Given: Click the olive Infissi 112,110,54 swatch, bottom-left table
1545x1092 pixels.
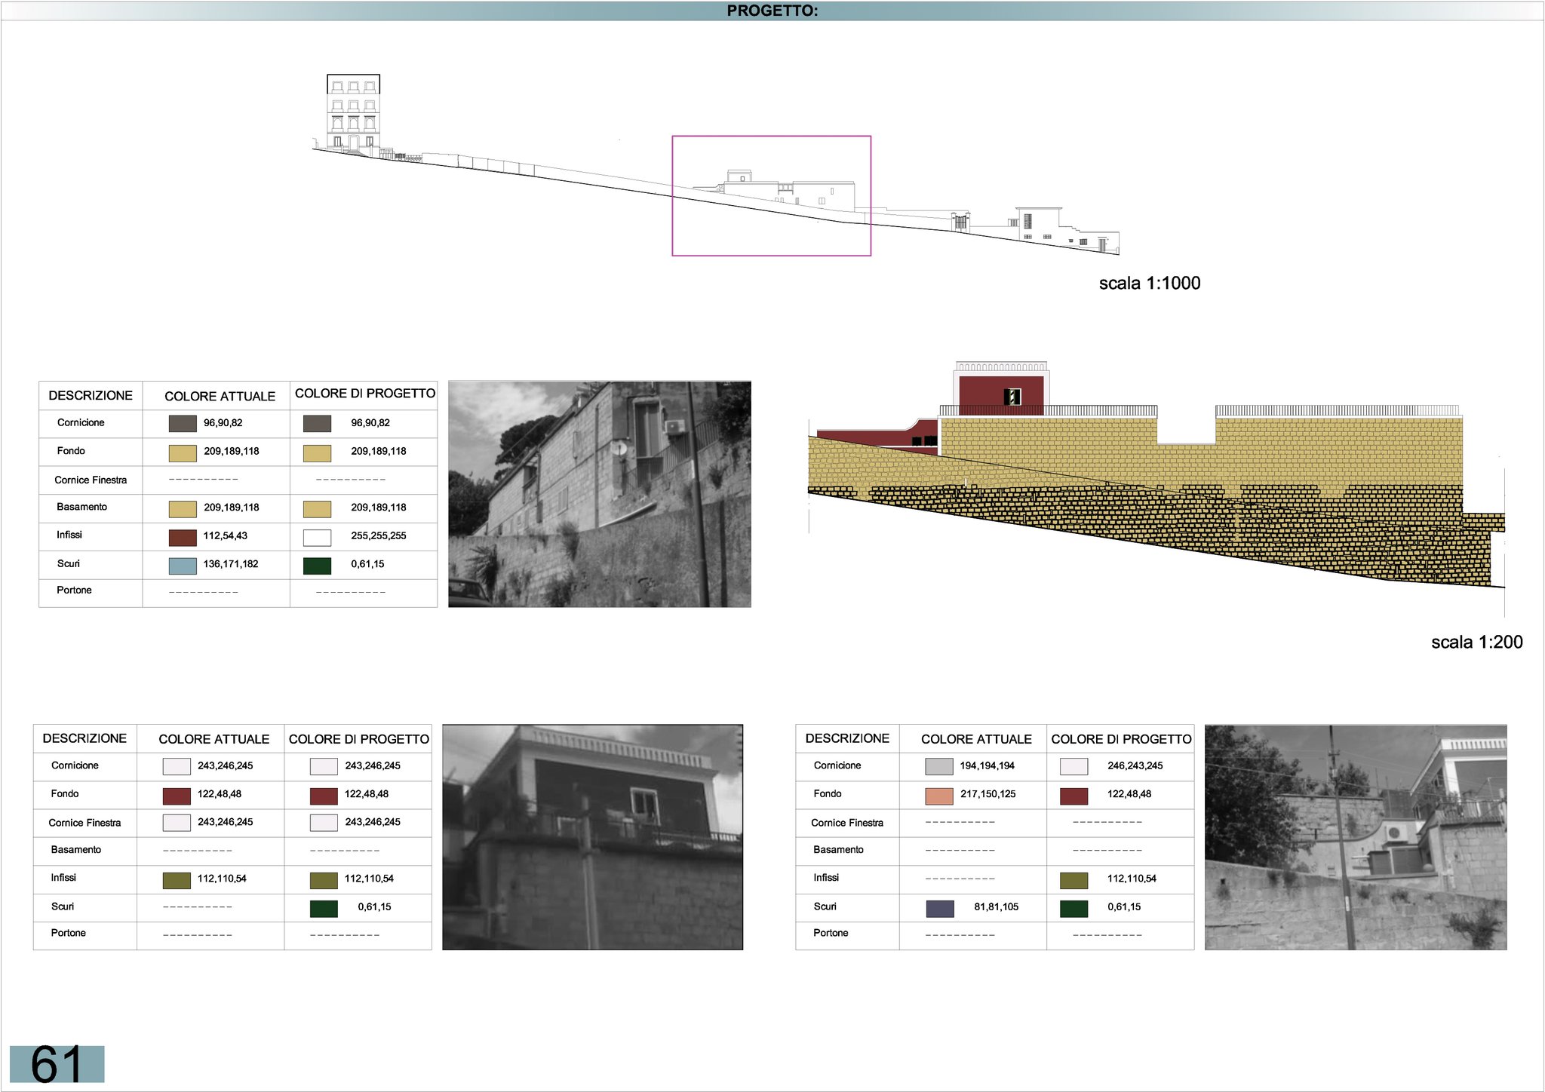Looking at the screenshot, I should [x=177, y=879].
